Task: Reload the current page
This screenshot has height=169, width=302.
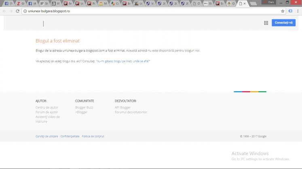Action: tap(18, 11)
